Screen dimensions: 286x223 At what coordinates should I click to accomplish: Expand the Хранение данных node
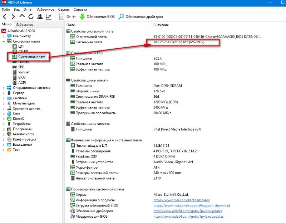click(x=4, y=108)
